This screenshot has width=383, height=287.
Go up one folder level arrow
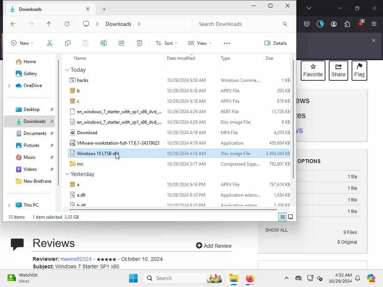tap(49, 24)
